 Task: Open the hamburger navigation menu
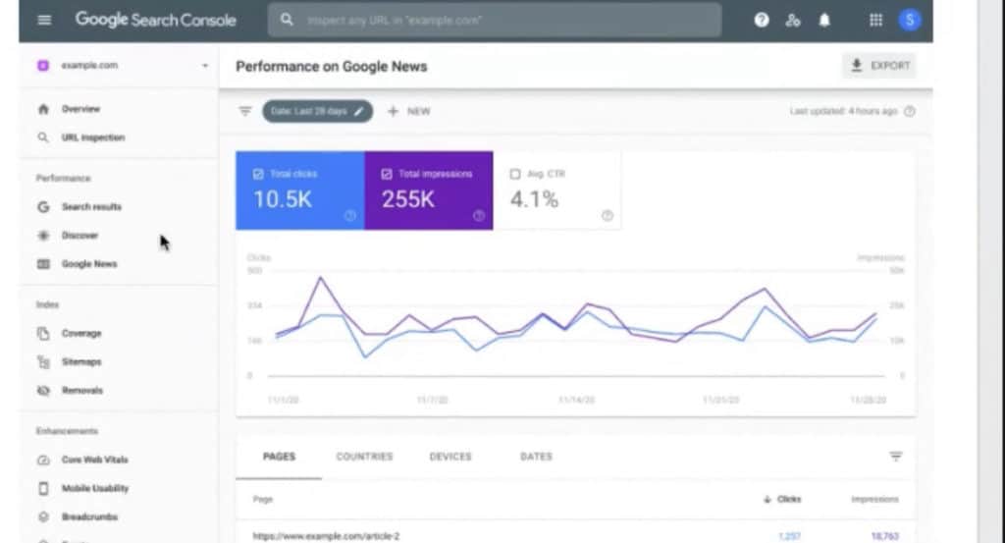44,20
